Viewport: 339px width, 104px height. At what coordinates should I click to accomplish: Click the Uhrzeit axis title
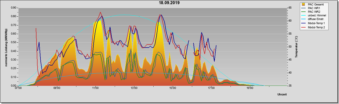(x=282, y=94)
